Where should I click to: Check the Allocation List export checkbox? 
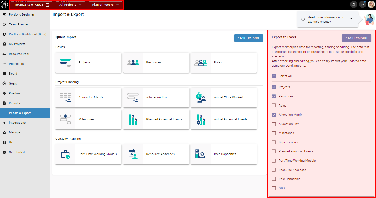click(274, 124)
